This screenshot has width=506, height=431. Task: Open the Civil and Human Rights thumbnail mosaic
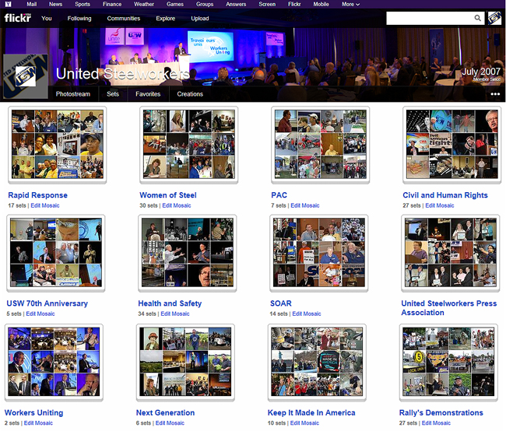[452, 145]
